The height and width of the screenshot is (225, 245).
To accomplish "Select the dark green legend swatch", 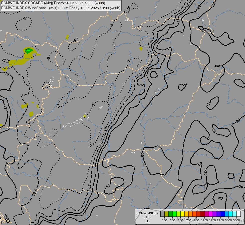I will tap(170, 214).
